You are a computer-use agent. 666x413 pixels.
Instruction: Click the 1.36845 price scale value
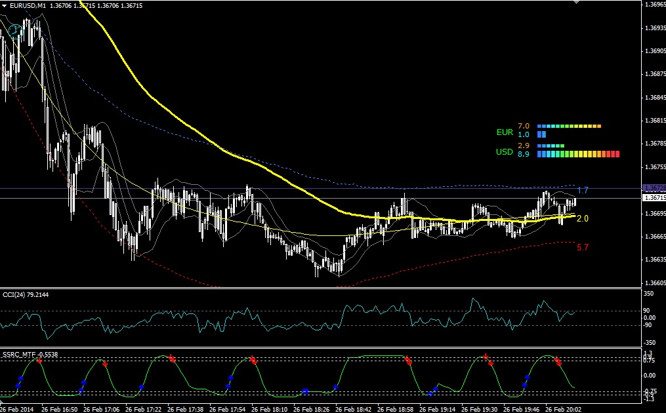(x=656, y=97)
